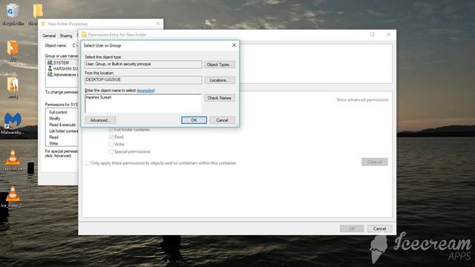Click the Object Types button
Image resolution: width=475 pixels, height=267 pixels.
pos(220,65)
